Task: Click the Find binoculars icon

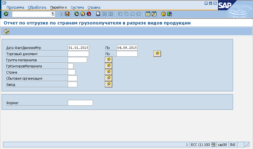Action: (104, 14)
